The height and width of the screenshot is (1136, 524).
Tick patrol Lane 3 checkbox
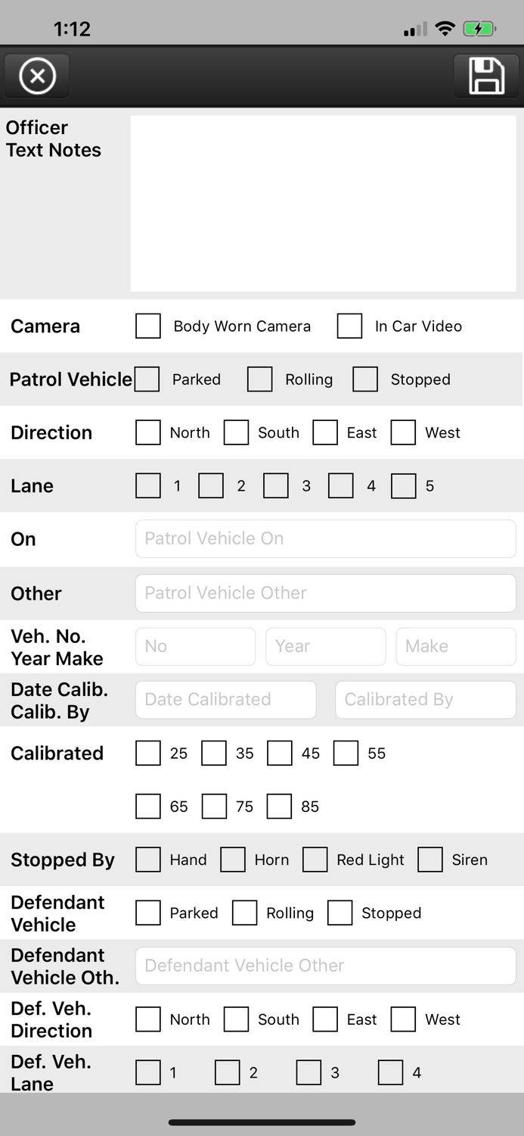[x=276, y=486]
